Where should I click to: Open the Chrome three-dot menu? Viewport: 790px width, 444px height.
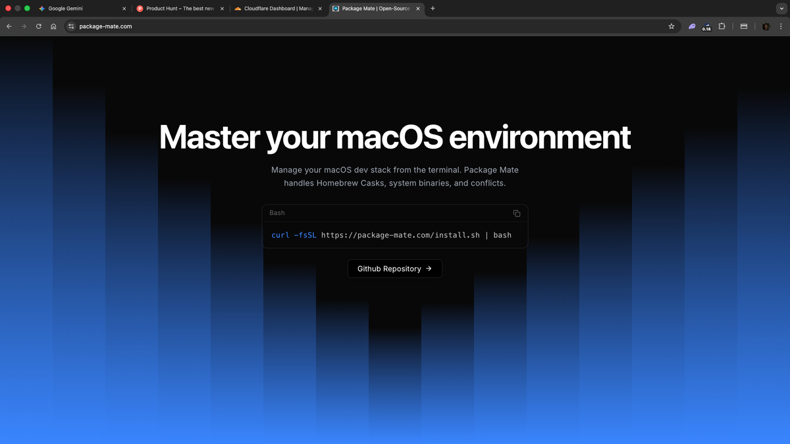781,26
